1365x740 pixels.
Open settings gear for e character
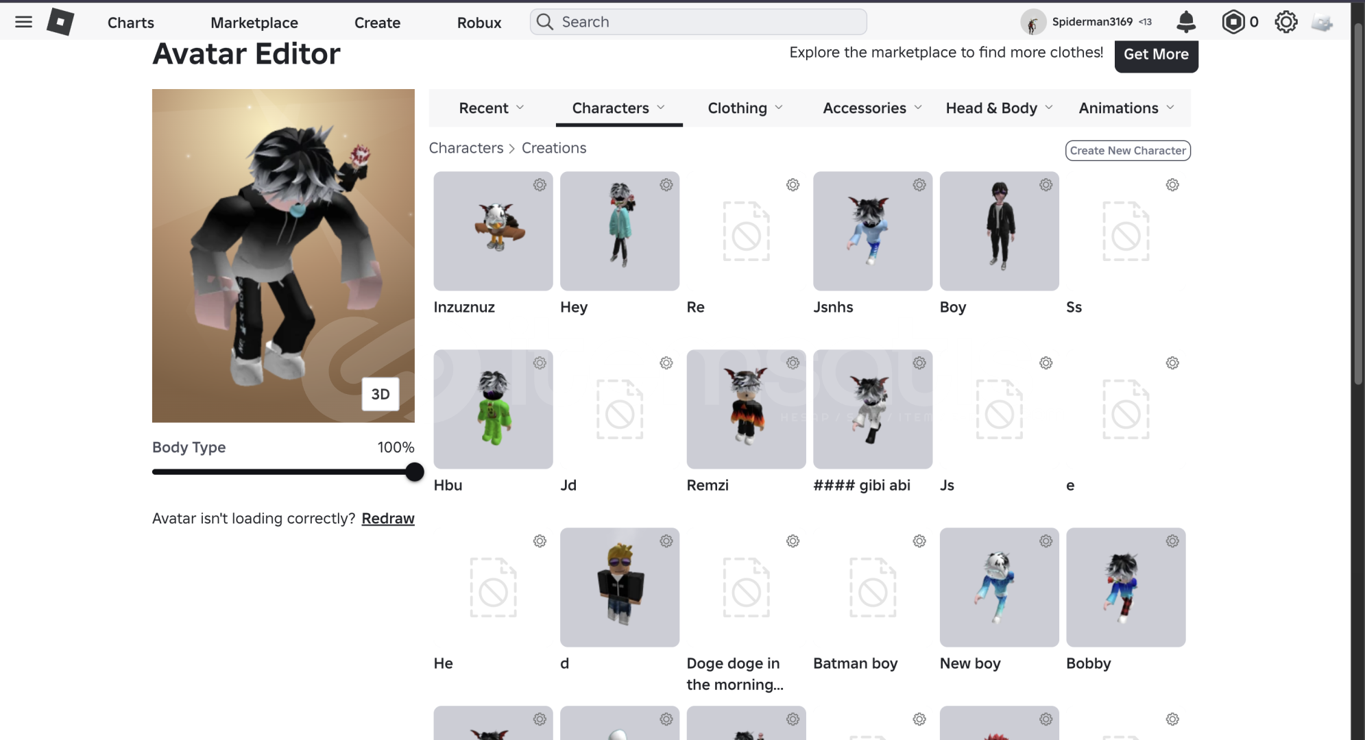pos(1173,363)
